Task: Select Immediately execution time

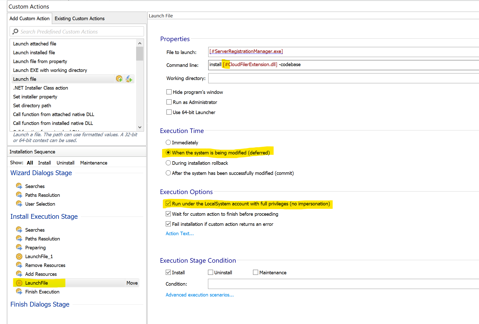Action: [168, 142]
